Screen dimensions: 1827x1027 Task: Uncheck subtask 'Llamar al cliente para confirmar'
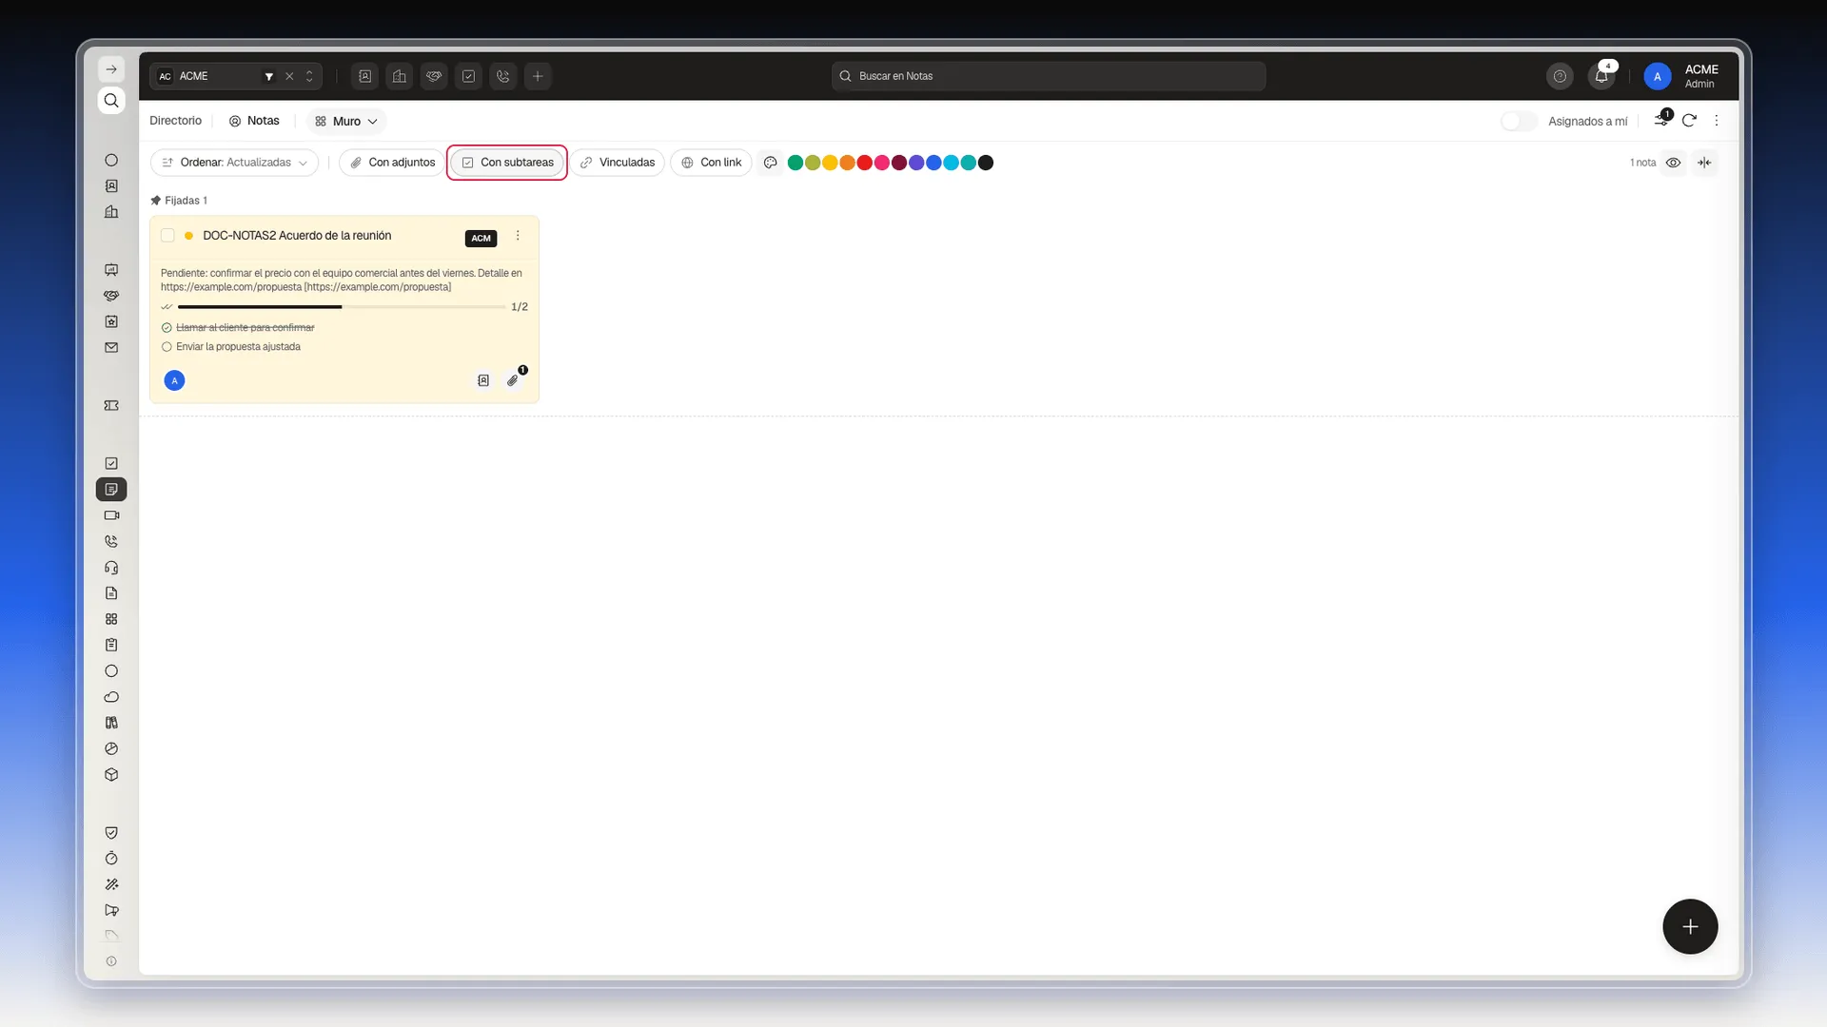[167, 328]
